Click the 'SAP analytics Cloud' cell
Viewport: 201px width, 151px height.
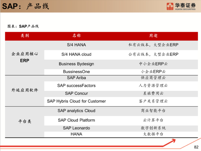(x=76, y=111)
